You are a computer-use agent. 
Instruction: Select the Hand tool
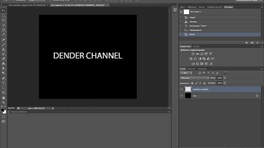[x=4, y=98]
